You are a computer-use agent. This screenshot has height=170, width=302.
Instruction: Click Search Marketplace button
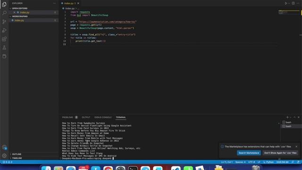tap(249, 153)
